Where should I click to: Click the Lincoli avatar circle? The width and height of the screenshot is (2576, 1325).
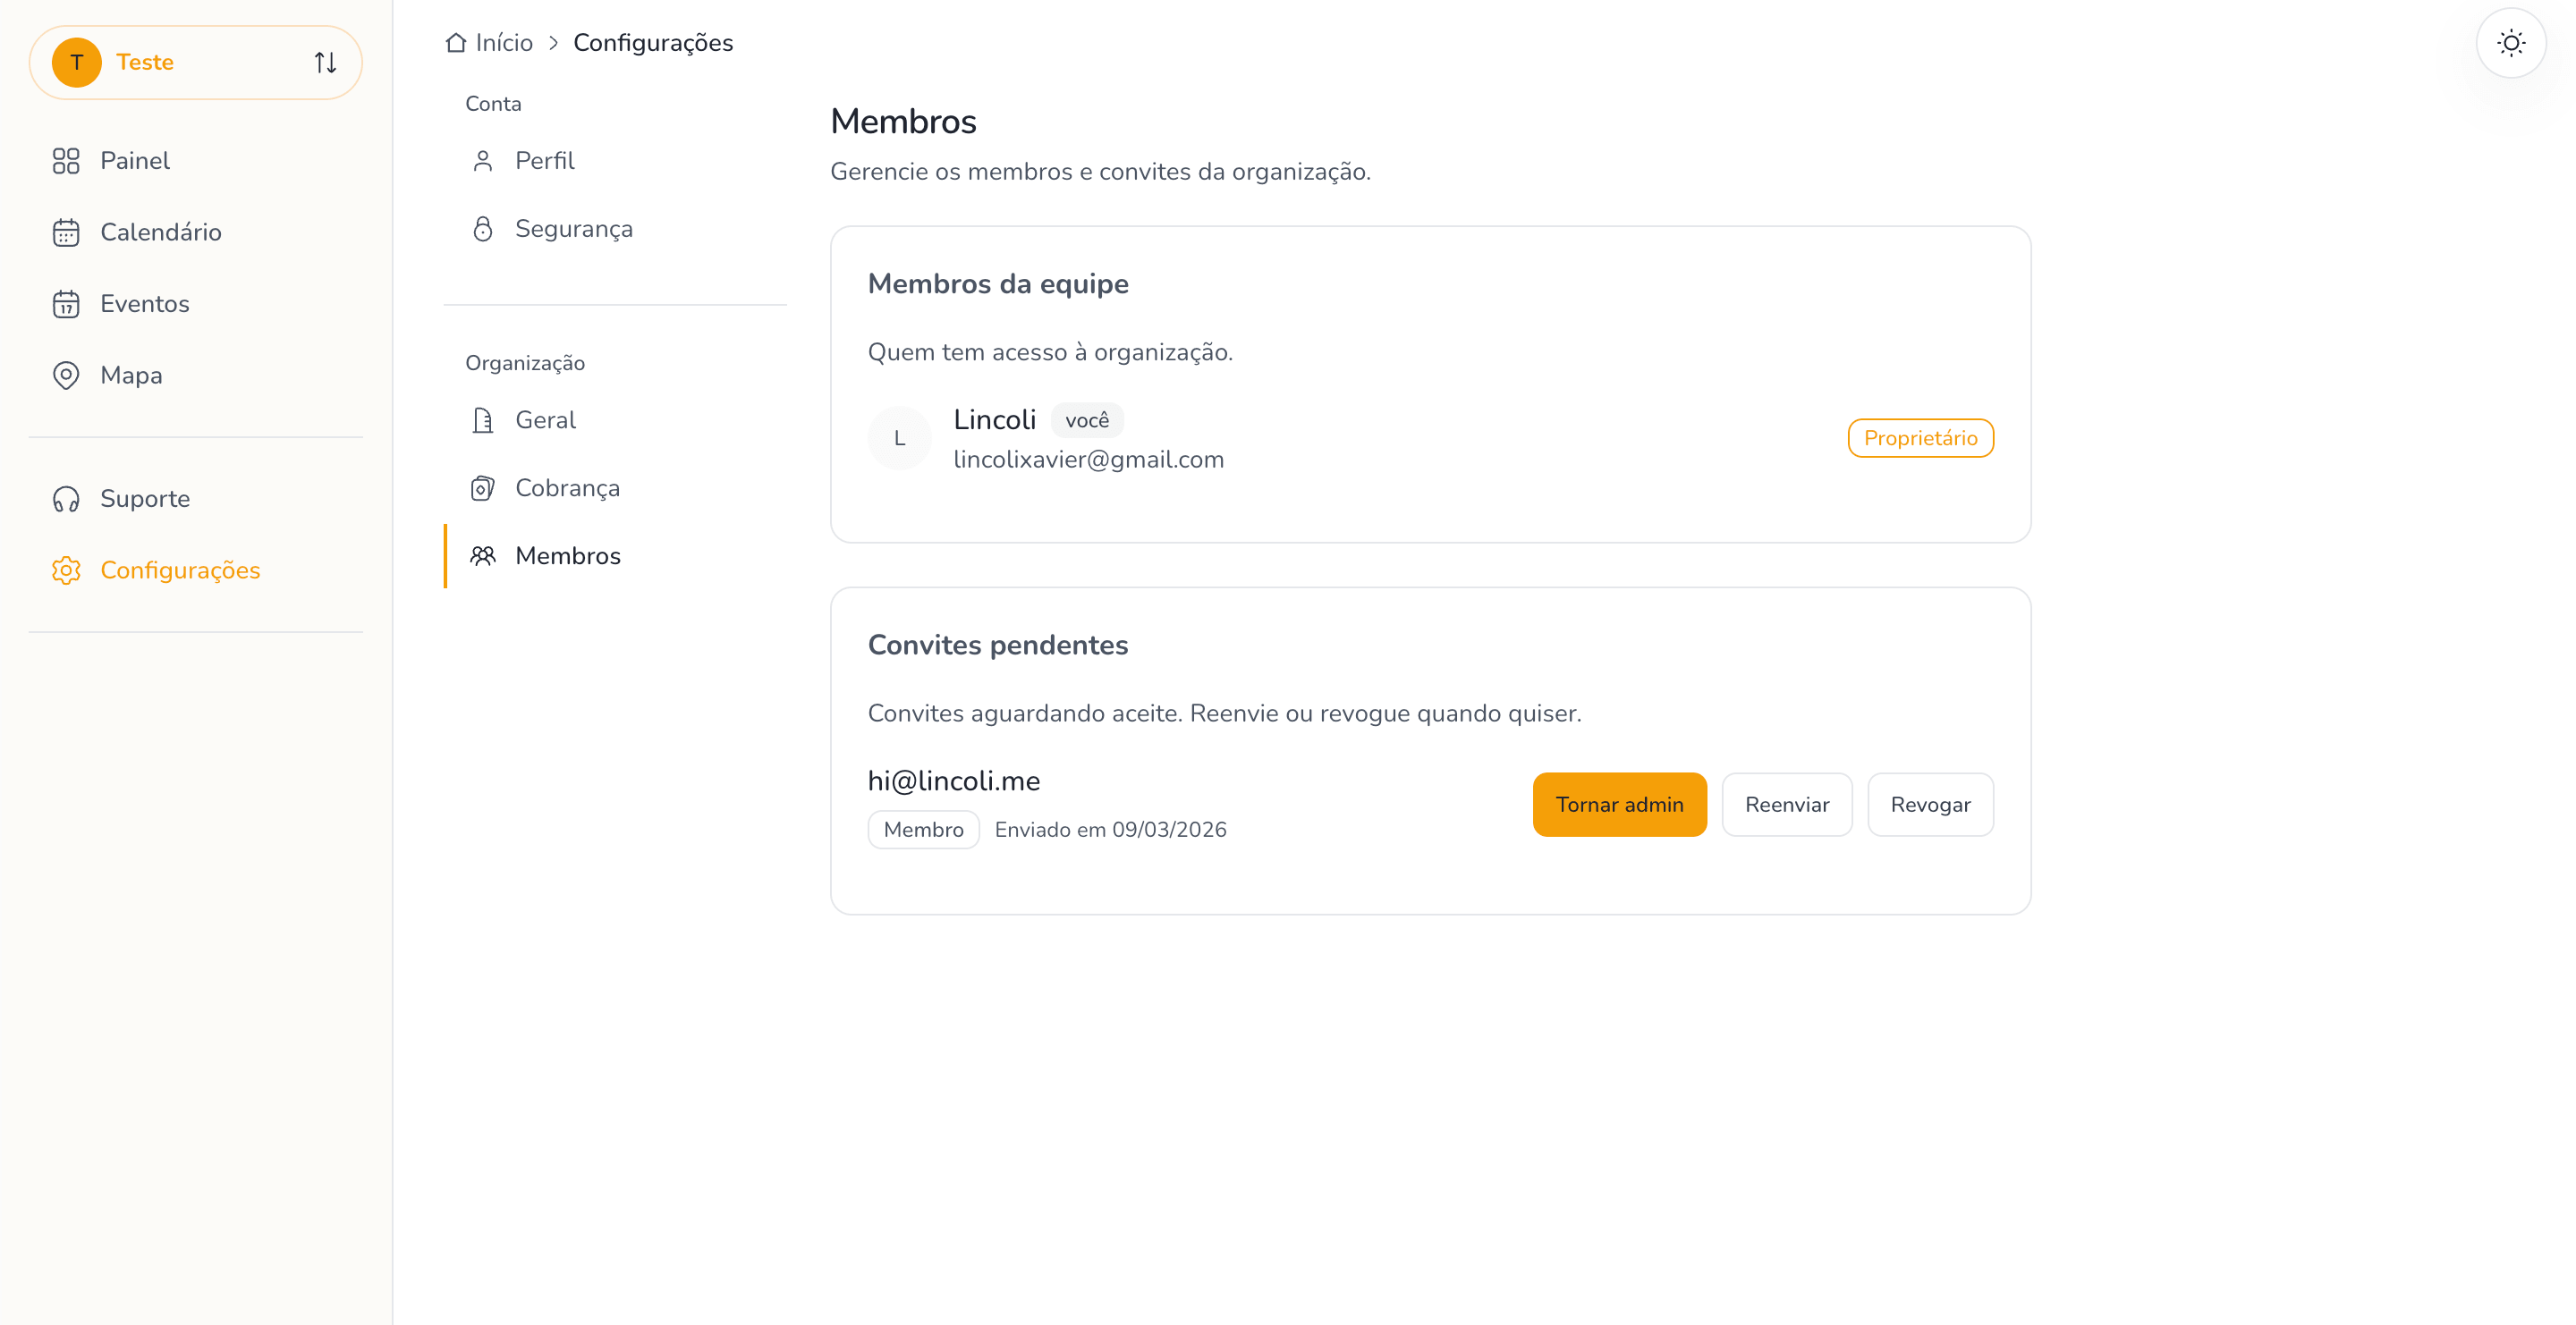click(899, 438)
